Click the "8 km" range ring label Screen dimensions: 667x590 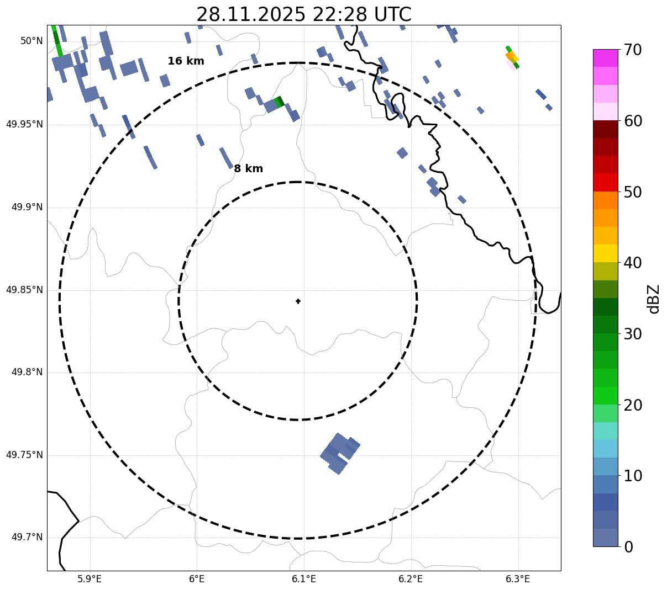[248, 169]
